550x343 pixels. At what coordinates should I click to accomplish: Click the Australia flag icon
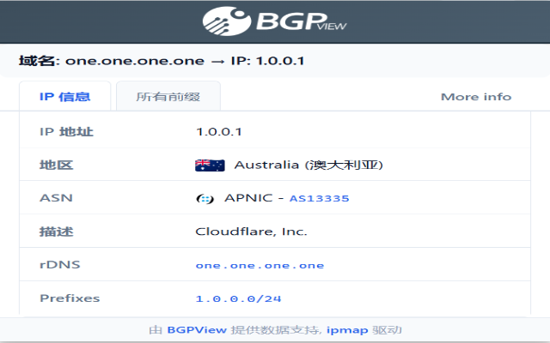210,165
